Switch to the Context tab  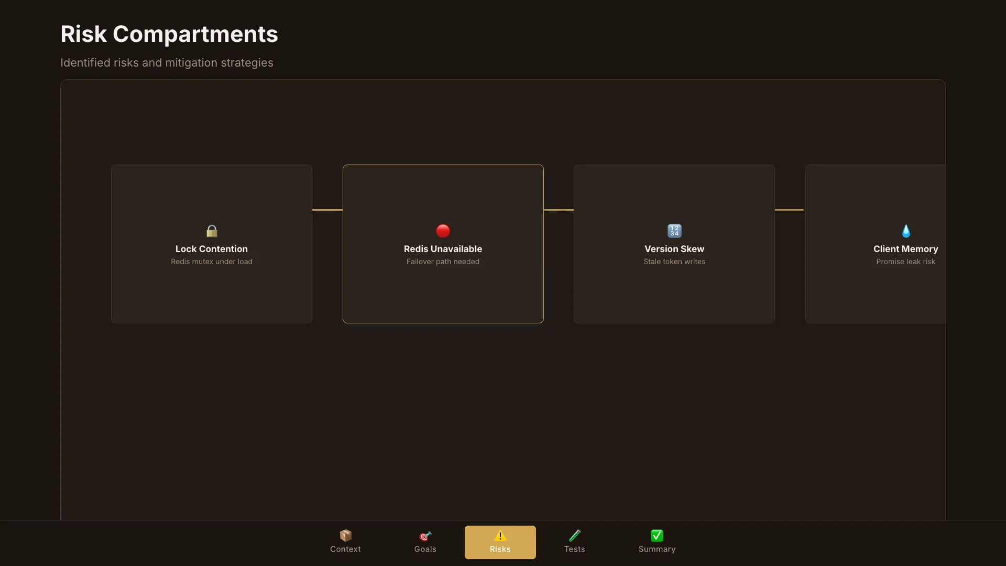346,542
